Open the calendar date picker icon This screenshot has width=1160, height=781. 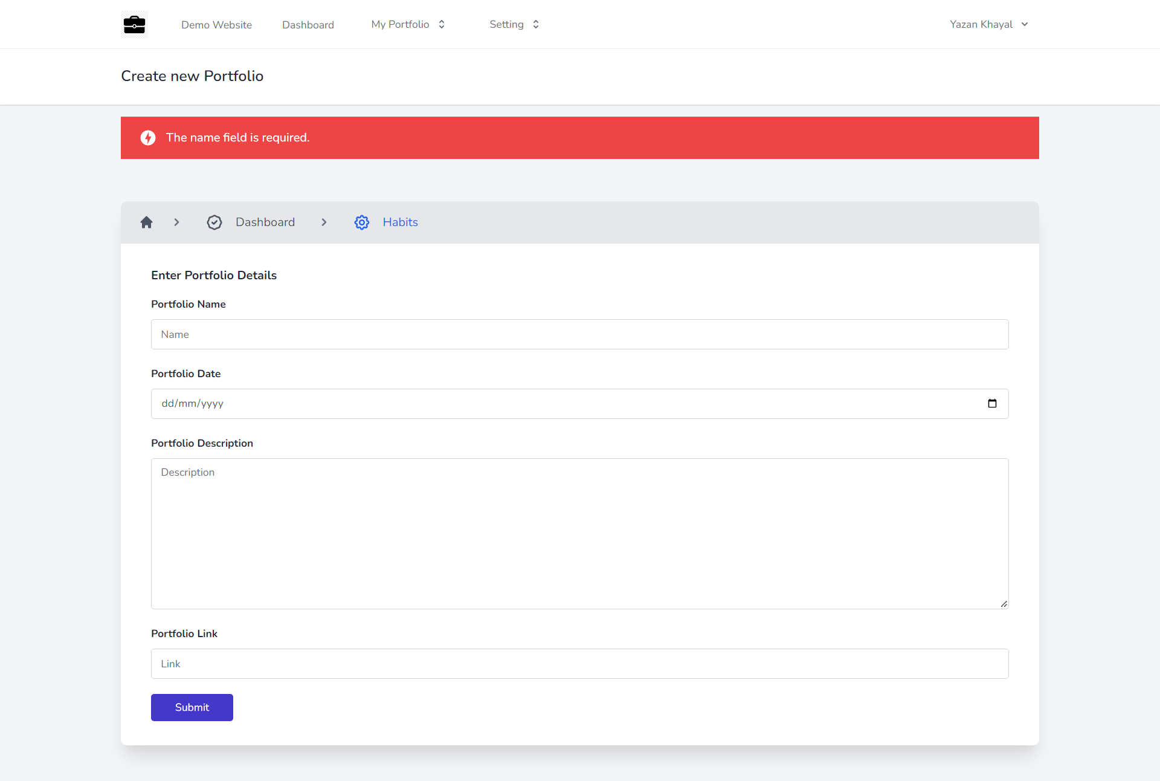tap(992, 403)
